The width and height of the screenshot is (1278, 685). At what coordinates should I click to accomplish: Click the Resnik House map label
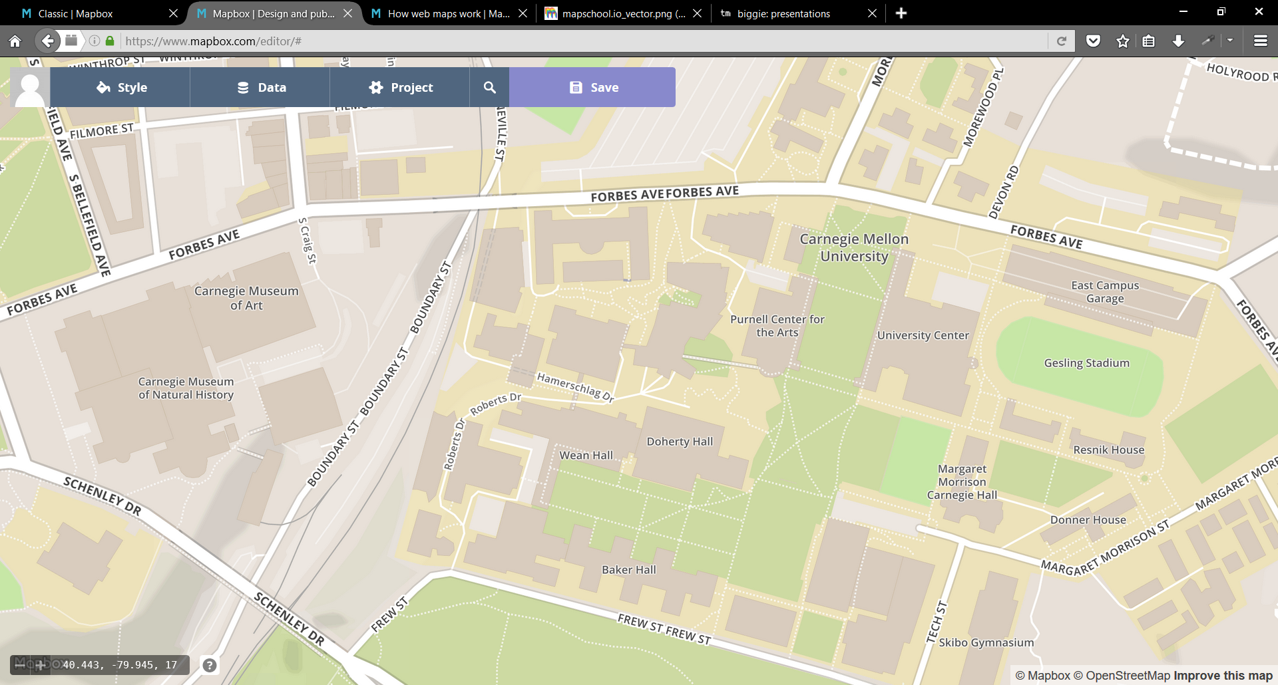click(x=1108, y=450)
